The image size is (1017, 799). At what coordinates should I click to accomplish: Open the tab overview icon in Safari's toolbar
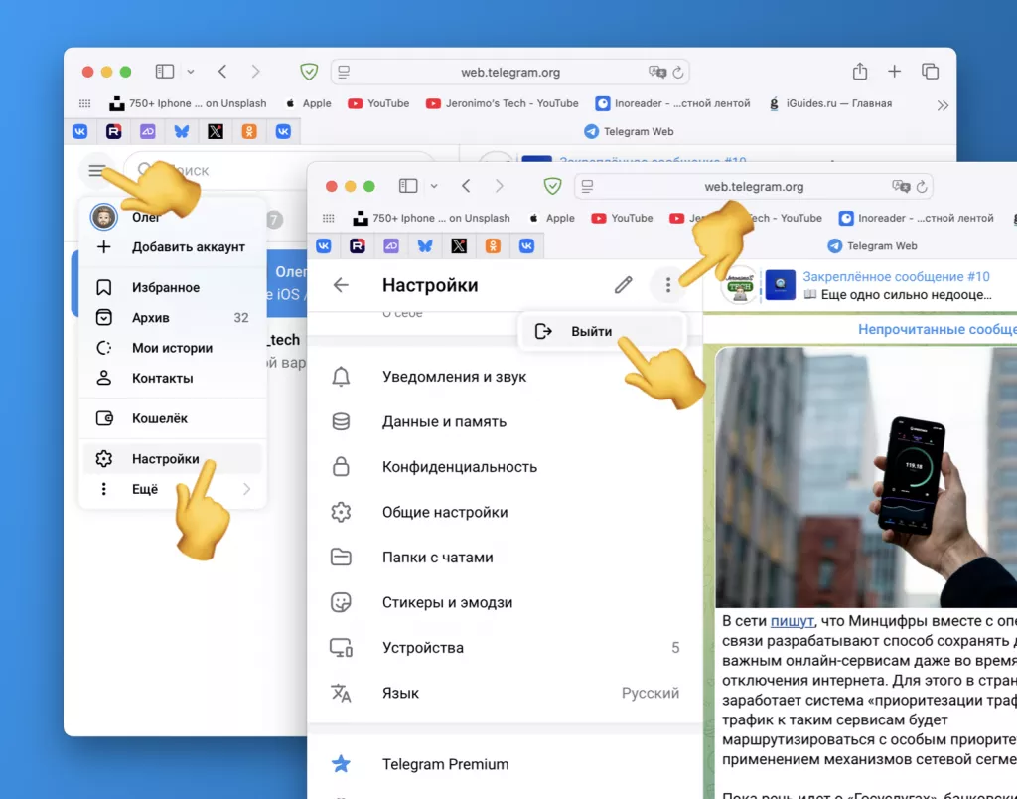[x=930, y=72]
